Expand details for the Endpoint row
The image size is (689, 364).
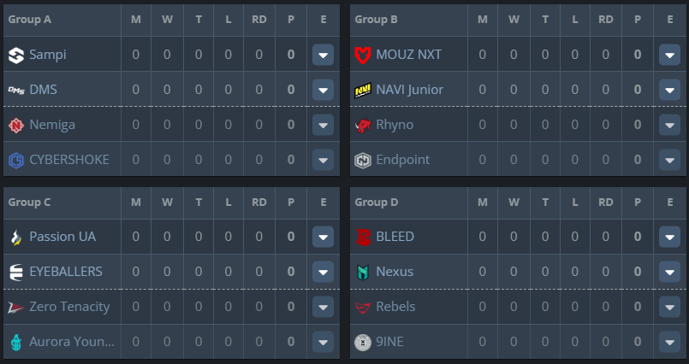pos(669,160)
